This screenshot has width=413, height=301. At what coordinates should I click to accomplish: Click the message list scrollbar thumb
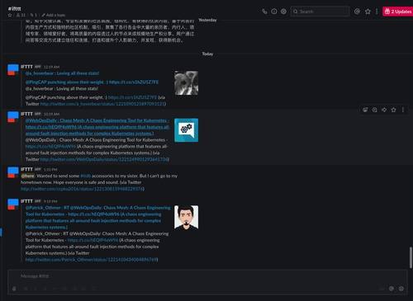pyautogui.click(x=411, y=257)
